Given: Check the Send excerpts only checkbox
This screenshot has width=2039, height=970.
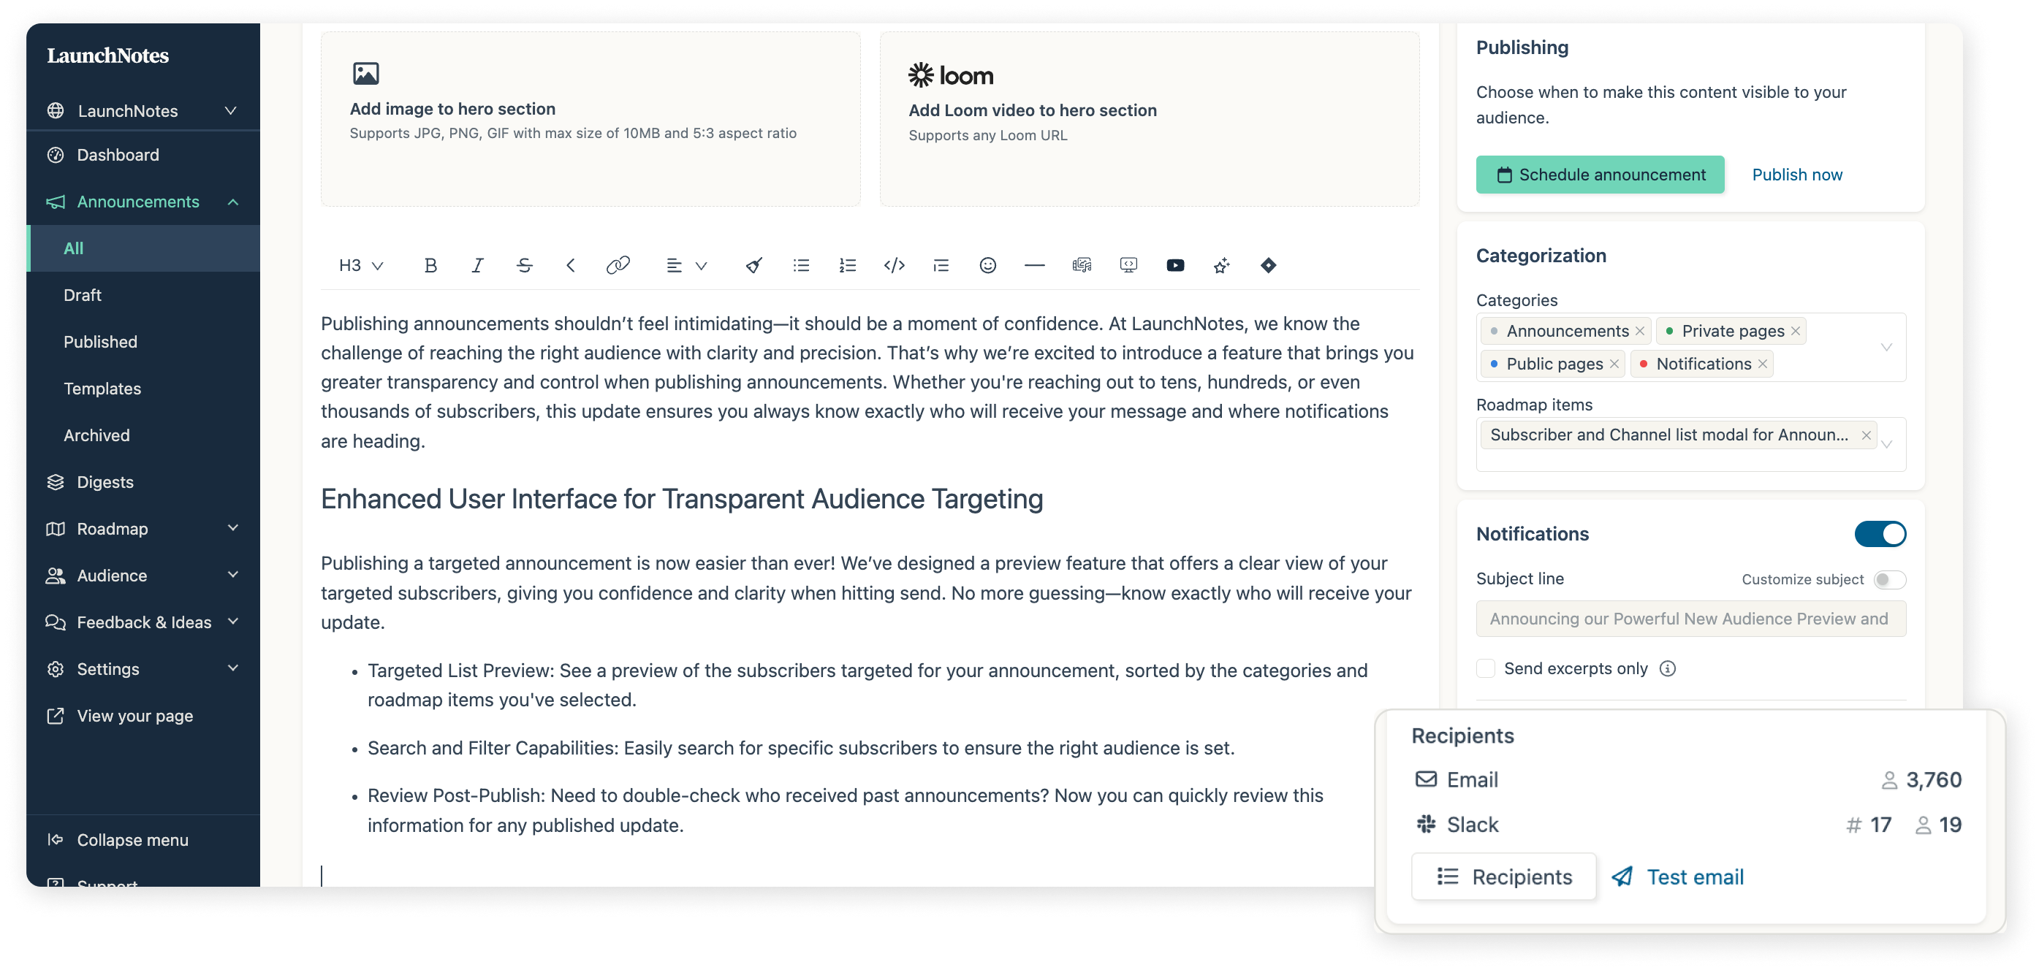Looking at the screenshot, I should (1486, 668).
